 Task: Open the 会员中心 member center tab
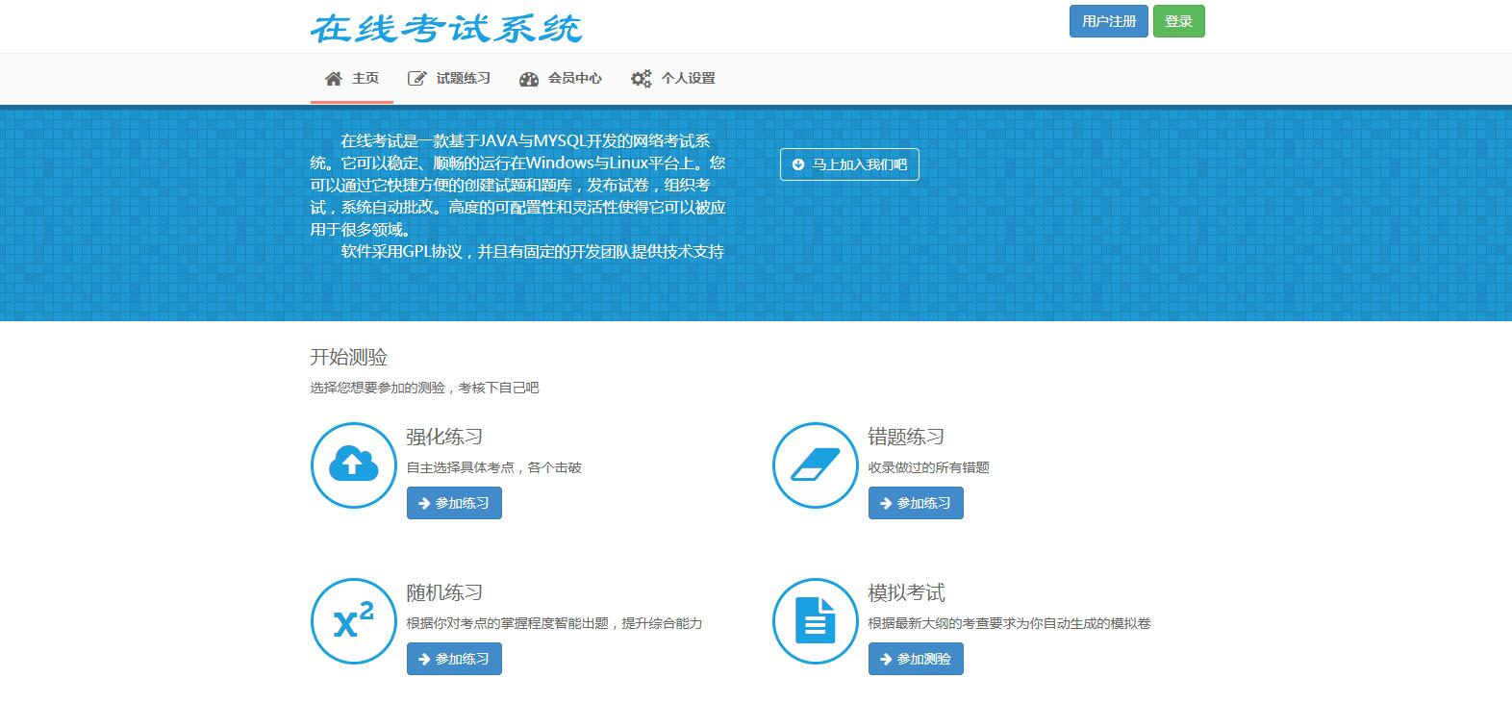[x=561, y=78]
